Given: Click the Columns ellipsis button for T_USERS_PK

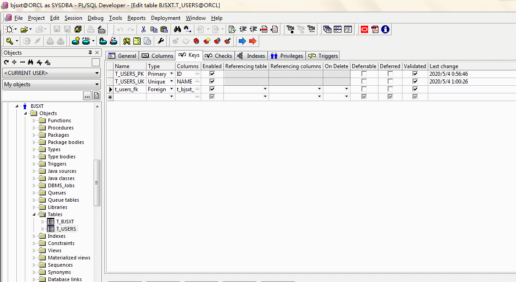Looking at the screenshot, I should coord(197,74).
